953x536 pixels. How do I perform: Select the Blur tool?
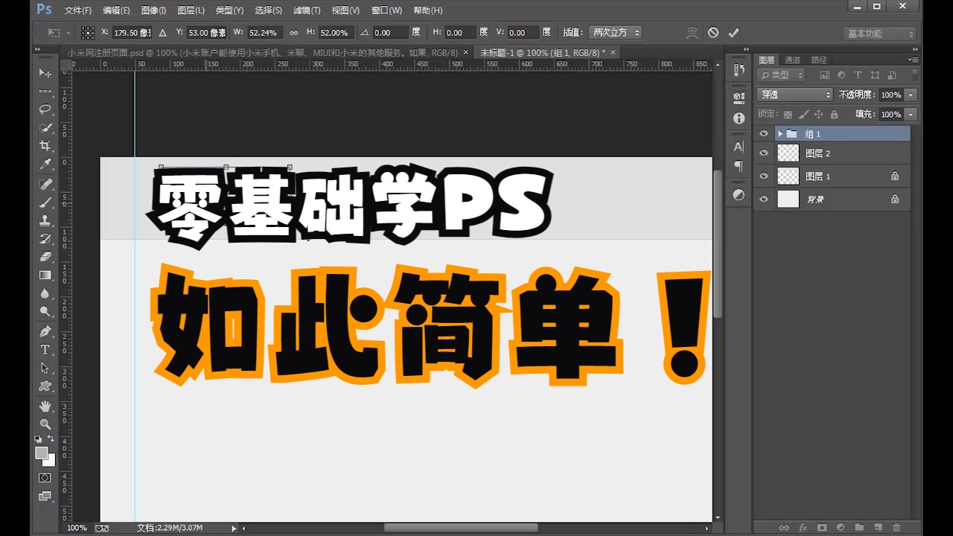tap(45, 293)
